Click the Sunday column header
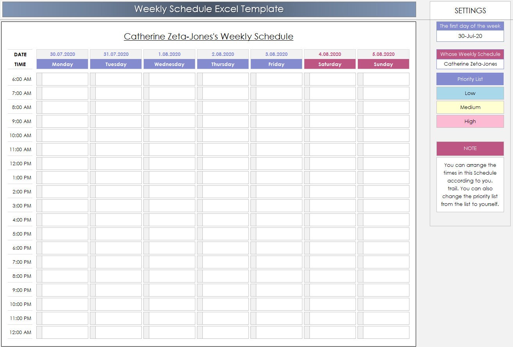This screenshot has width=513, height=347. pyautogui.click(x=383, y=64)
